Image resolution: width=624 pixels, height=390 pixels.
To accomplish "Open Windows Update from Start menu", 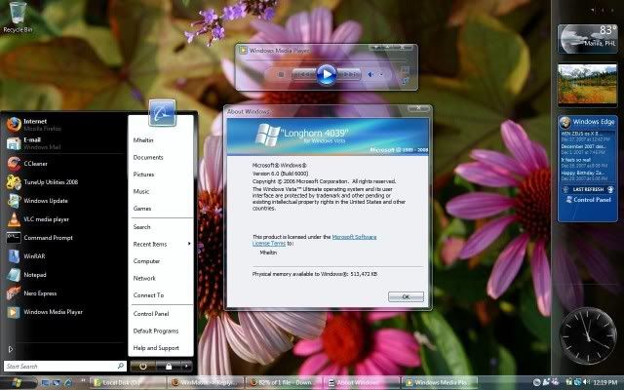I will point(63,201).
